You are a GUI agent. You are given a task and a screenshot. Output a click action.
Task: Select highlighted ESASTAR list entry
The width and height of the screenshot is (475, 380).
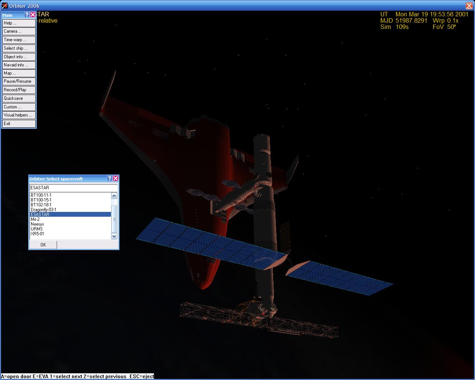click(71, 214)
